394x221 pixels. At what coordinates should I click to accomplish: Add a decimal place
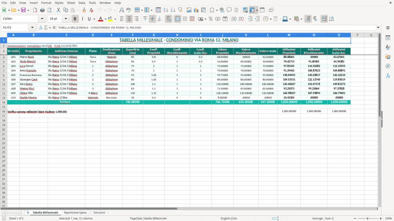point(234,19)
